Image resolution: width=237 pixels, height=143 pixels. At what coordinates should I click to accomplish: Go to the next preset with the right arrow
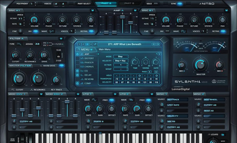[158, 44]
